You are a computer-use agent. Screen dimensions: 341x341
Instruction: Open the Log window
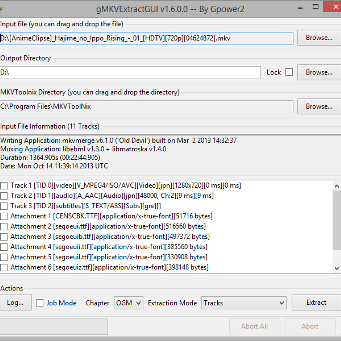tap(16, 303)
